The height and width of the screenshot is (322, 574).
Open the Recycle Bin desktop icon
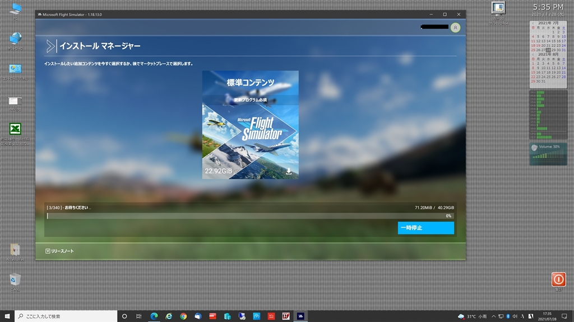click(15, 282)
